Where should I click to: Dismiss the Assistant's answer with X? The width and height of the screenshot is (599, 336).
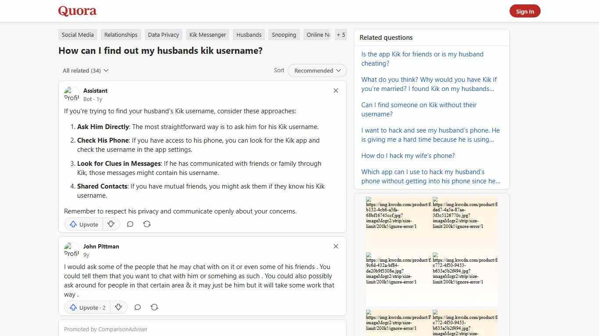click(336, 91)
